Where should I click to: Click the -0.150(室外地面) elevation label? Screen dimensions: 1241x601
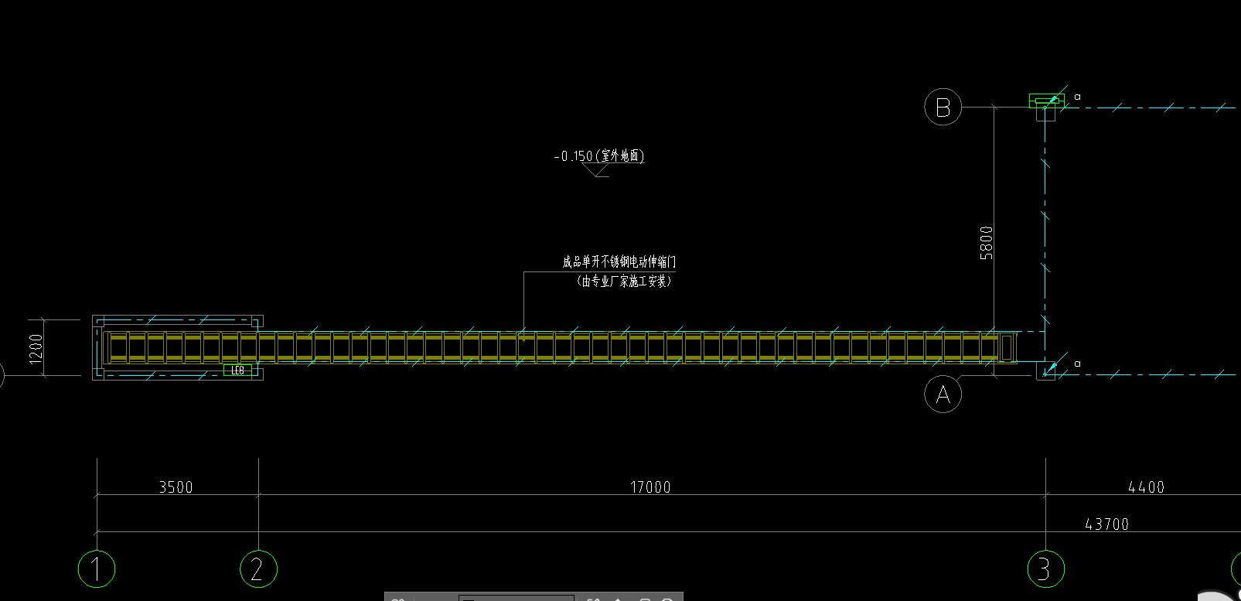[599, 156]
